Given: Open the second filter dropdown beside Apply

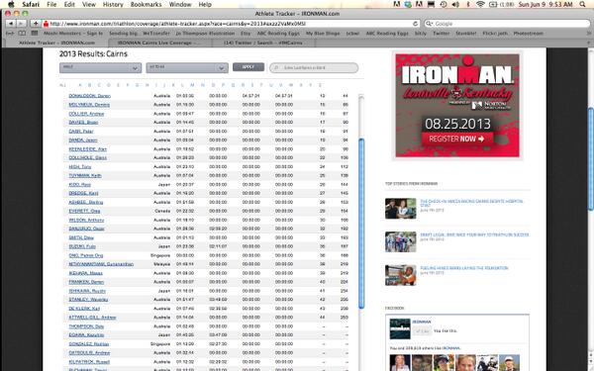Looking at the screenshot, I should (187, 67).
